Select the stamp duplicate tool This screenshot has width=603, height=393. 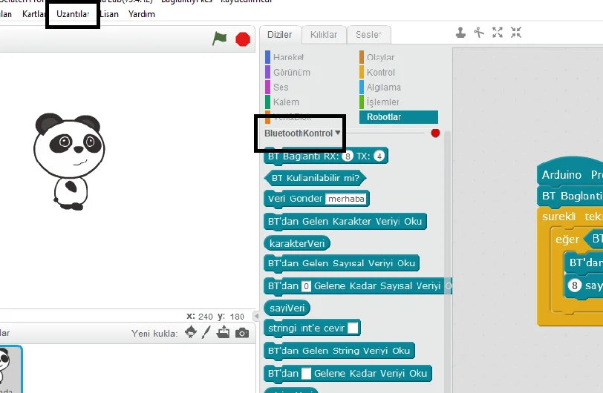point(460,33)
